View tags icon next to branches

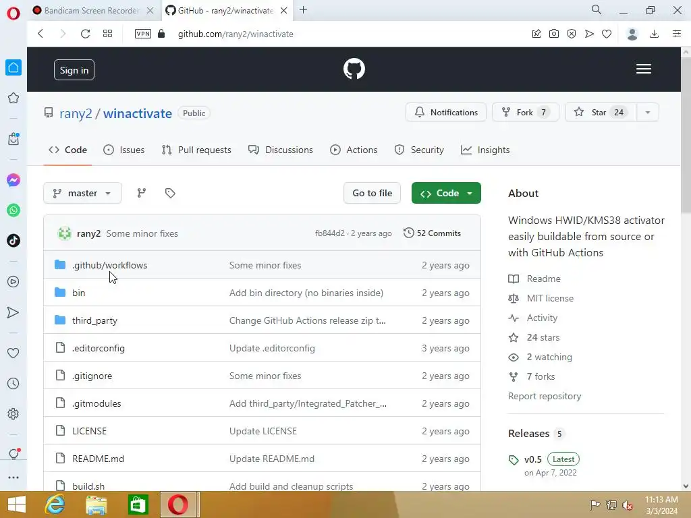[x=170, y=193]
